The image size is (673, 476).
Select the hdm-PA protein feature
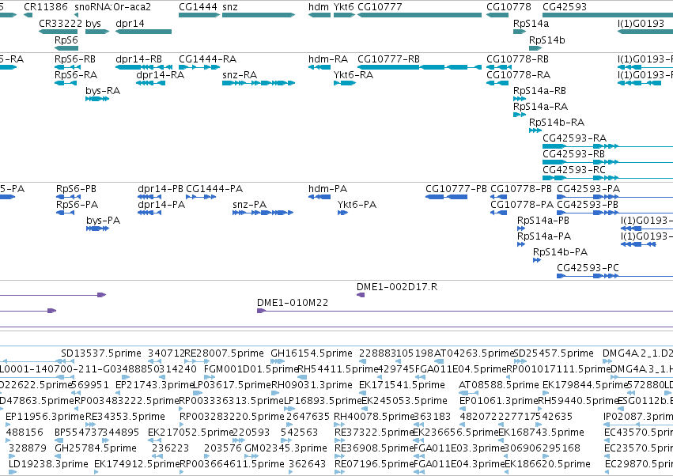coord(319,197)
